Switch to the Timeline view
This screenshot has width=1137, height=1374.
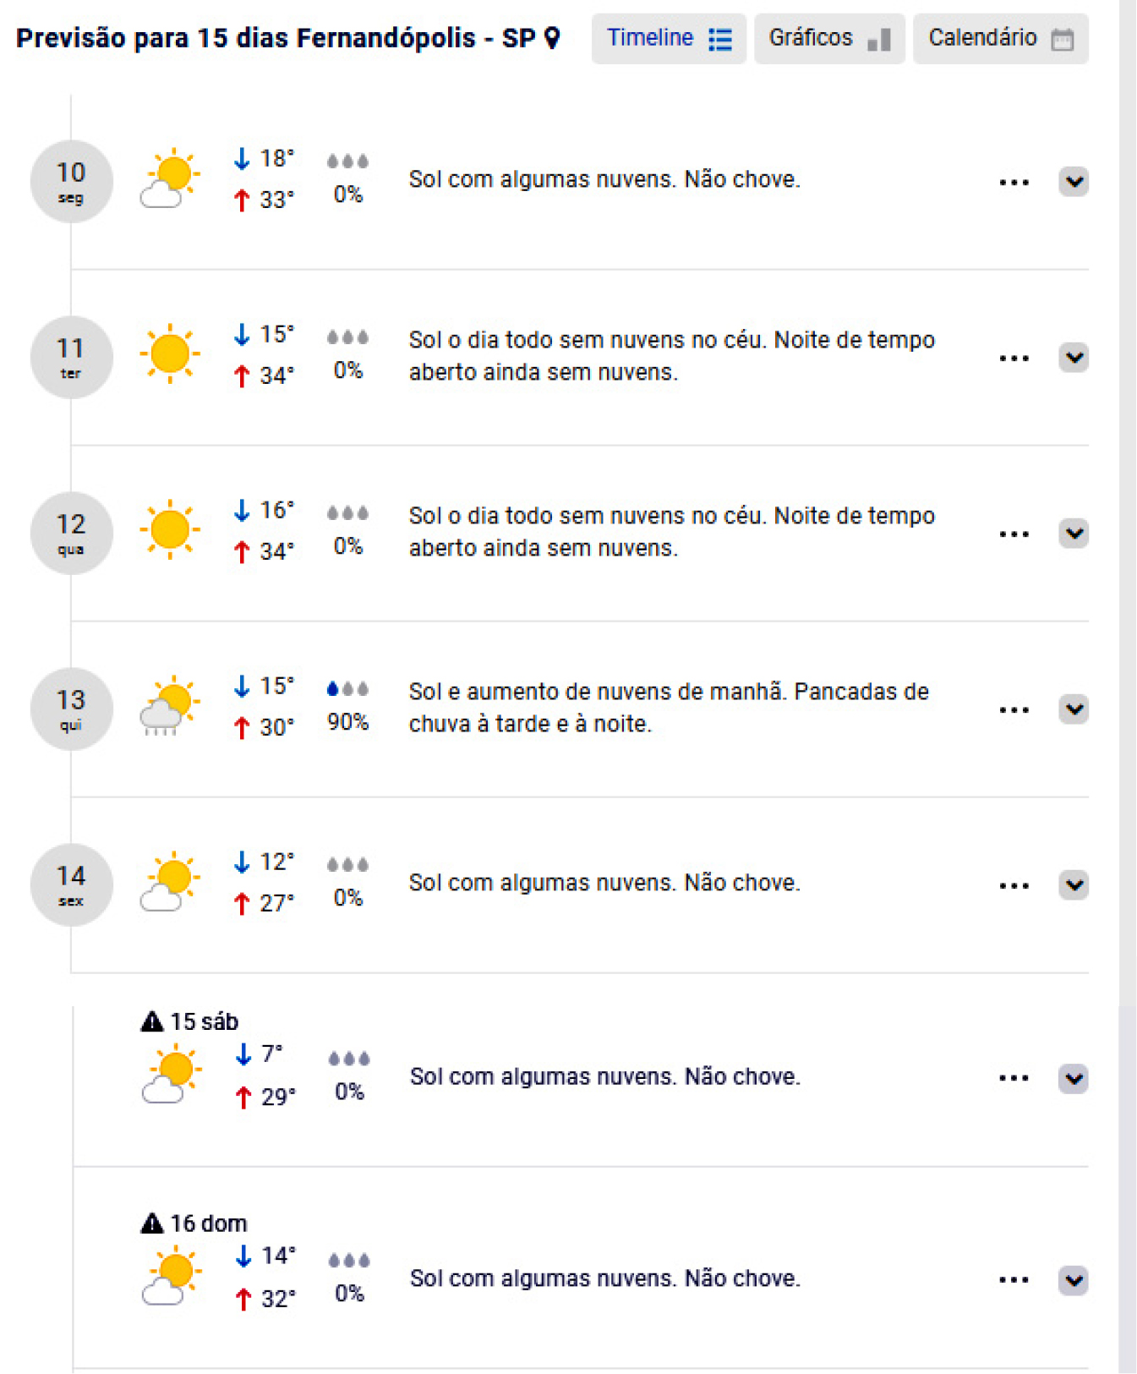pos(669,39)
